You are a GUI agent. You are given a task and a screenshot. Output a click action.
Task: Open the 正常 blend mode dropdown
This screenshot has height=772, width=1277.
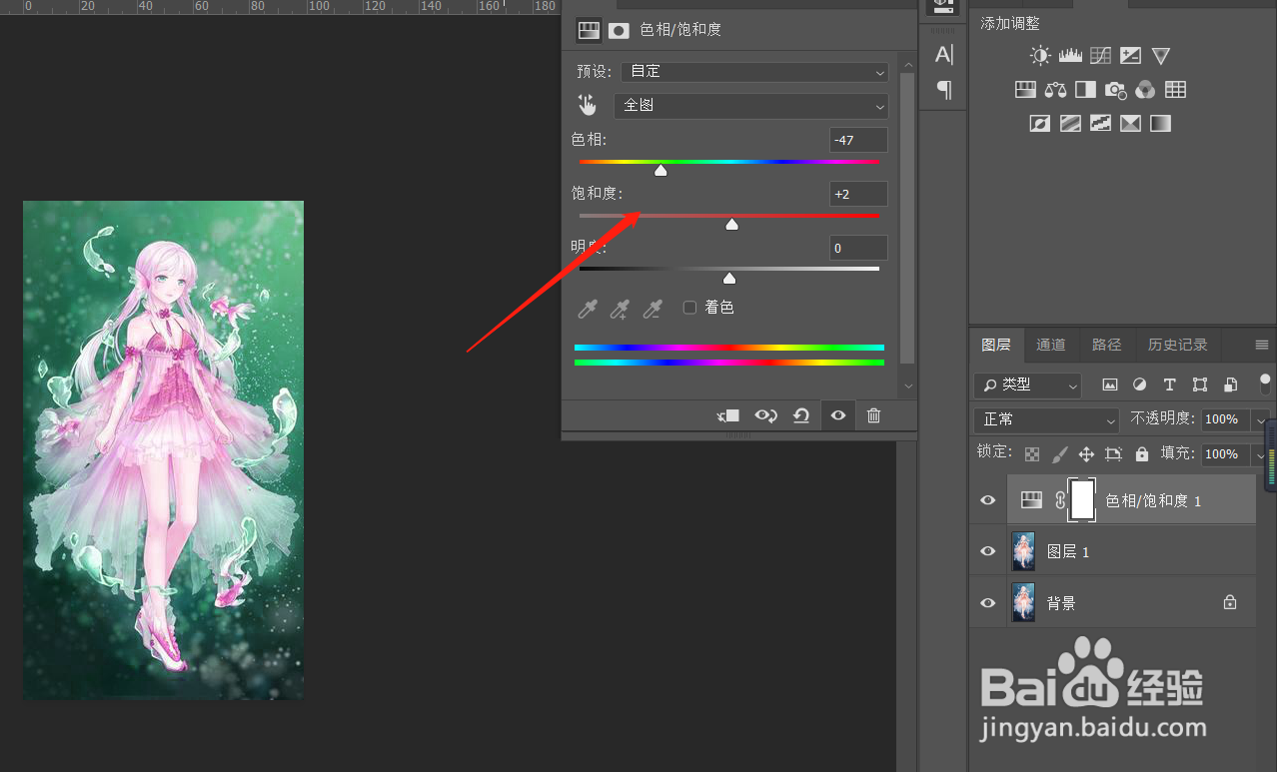tap(1046, 419)
